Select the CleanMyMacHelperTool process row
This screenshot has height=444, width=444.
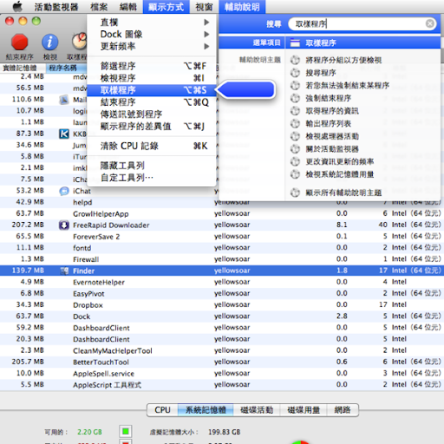(222, 350)
